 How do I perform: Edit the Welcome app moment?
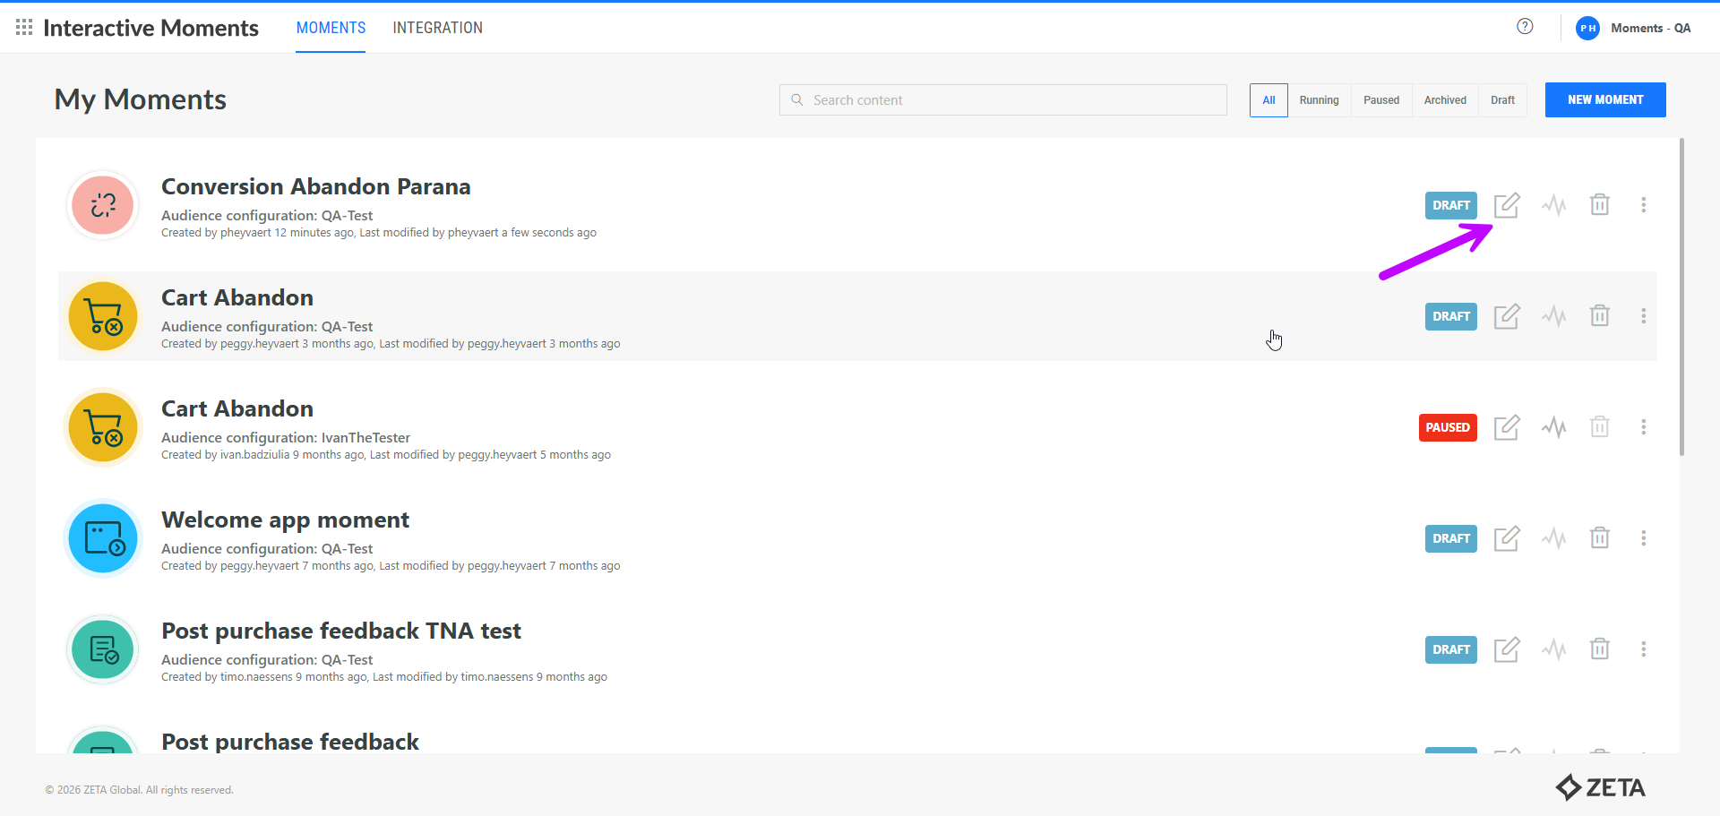[1507, 538]
